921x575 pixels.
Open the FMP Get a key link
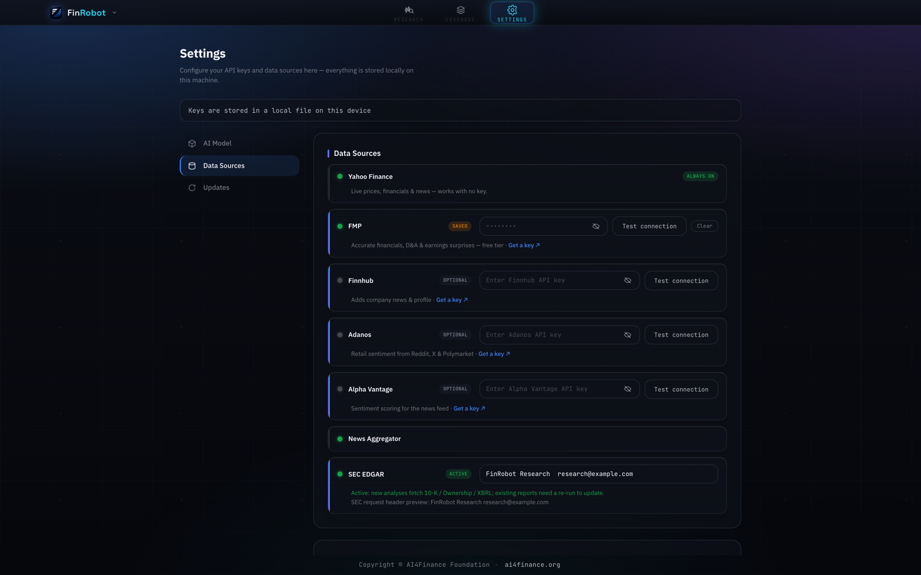[524, 246]
